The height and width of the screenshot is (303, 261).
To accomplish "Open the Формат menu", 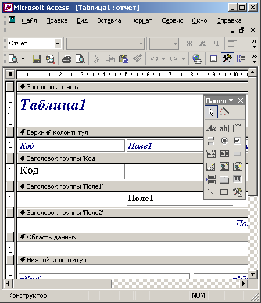I will [141, 20].
